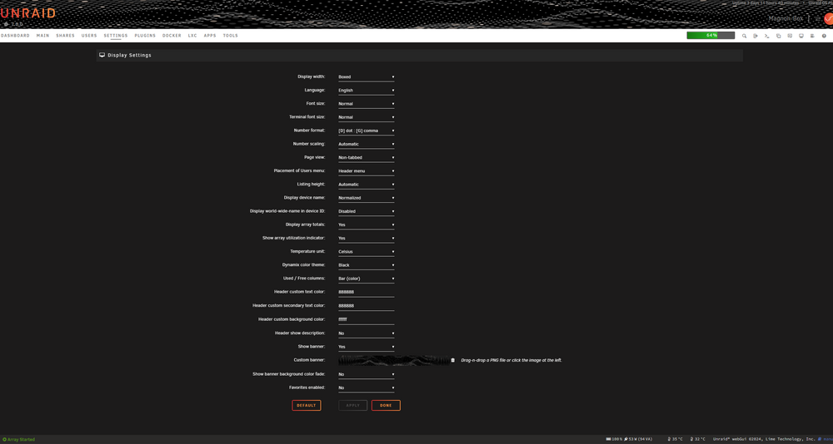Click the 35 °C temperature indicator
This screenshot has height=444, width=833.
pos(676,439)
